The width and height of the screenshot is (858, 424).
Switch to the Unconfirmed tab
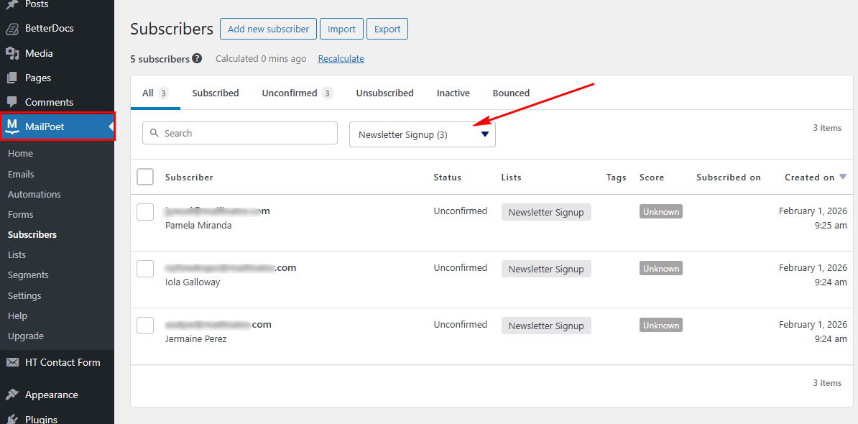(x=290, y=93)
